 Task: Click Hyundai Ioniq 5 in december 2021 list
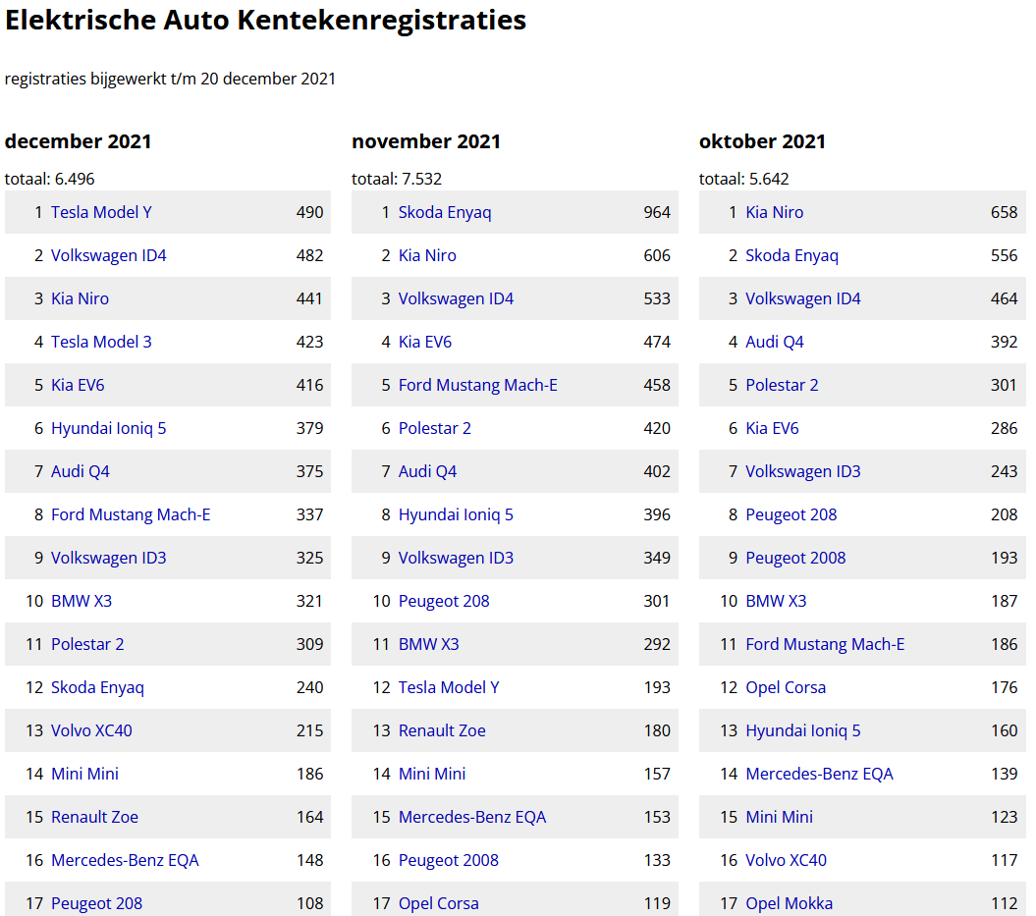108,428
